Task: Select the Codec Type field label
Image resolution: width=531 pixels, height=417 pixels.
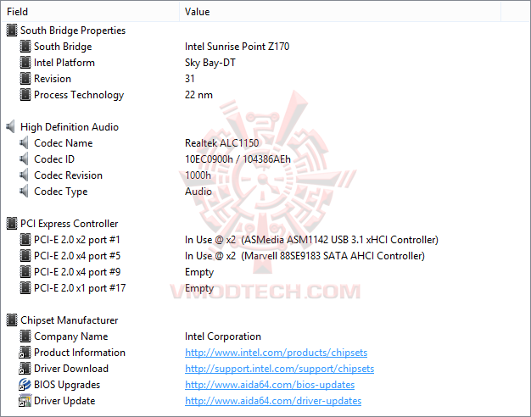Action: pos(60,192)
